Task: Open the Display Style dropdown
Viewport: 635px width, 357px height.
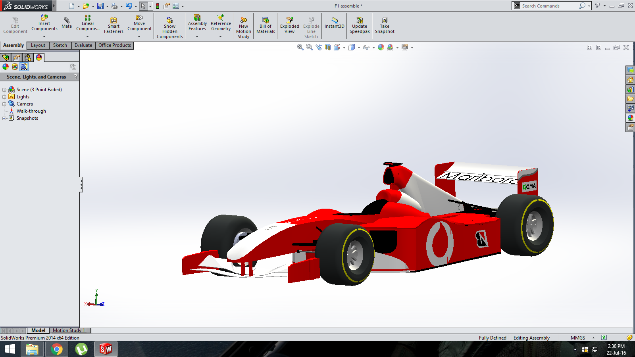Action: pyautogui.click(x=359, y=48)
